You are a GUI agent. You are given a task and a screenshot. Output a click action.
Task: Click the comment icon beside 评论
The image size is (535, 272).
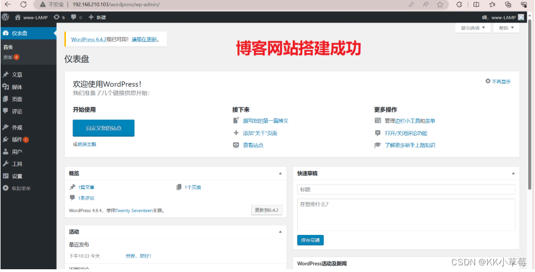6,111
